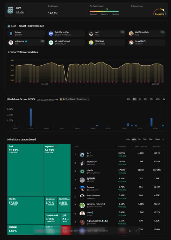Viewport: 171px width, 240px height.
Task: Click Solana avatar in Smart Followers
Action: click(11, 34)
